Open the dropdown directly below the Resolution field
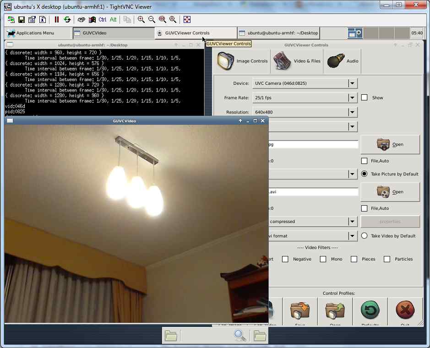This screenshot has width=430, height=348. [x=313, y=126]
